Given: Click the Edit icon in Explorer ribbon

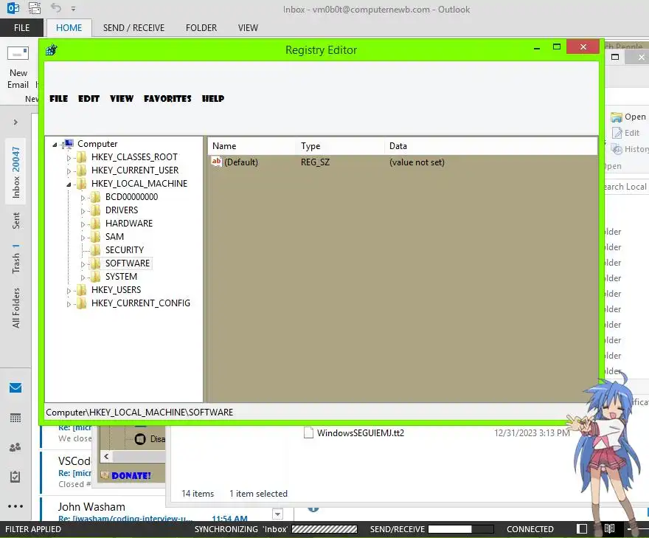Looking at the screenshot, I should click(617, 133).
